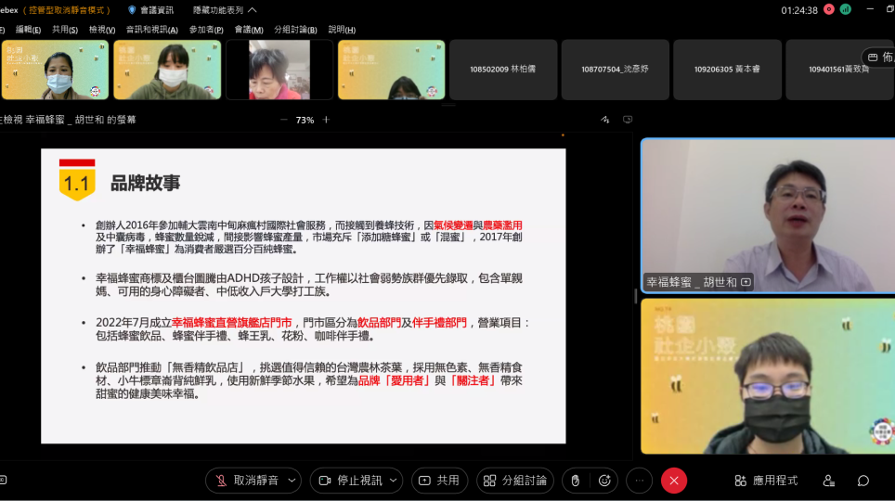
Task: Click the annotate icon above shared screen
Action: 605,120
